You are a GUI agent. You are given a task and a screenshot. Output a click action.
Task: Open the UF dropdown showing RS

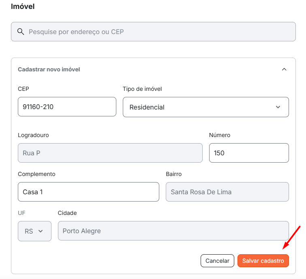(34, 231)
